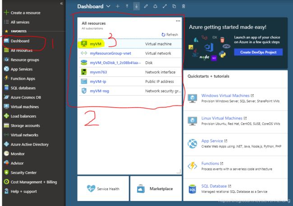The height and width of the screenshot is (206, 293).
Task: Click Create a resource in the sidebar
Action: coord(25,13)
